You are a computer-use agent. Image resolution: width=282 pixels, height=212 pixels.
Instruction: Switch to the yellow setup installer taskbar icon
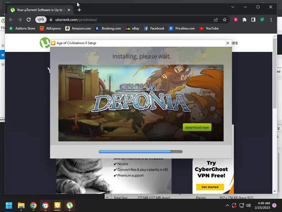[x=57, y=205]
